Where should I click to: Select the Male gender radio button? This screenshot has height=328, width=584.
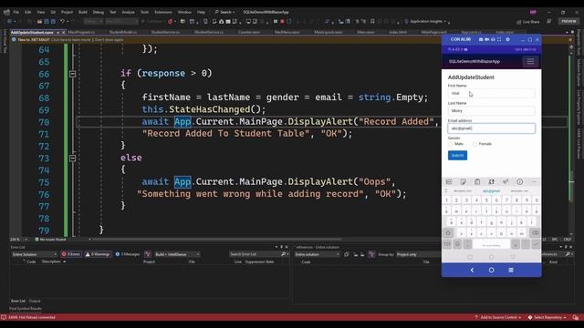(450, 144)
